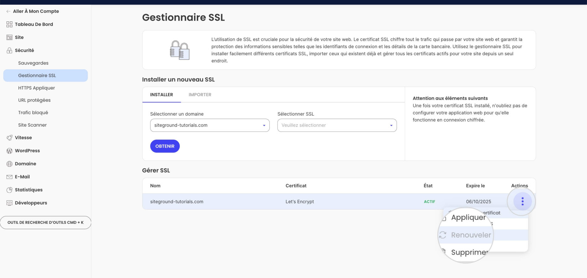Click the Attention aux éléments suivants note
The image size is (587, 278).
450,98
